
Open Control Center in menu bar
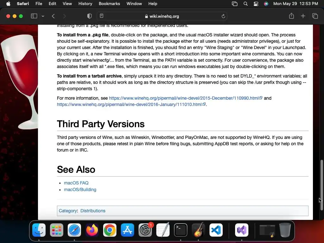(256, 4)
